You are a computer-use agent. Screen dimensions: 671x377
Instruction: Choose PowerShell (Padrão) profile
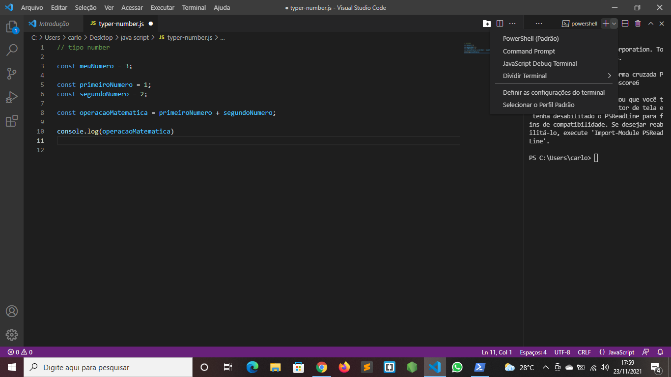point(554,38)
